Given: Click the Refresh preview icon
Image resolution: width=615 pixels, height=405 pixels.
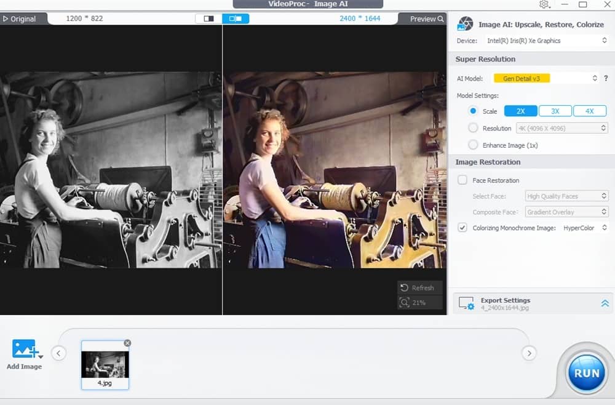Looking at the screenshot, I should click(x=405, y=287).
